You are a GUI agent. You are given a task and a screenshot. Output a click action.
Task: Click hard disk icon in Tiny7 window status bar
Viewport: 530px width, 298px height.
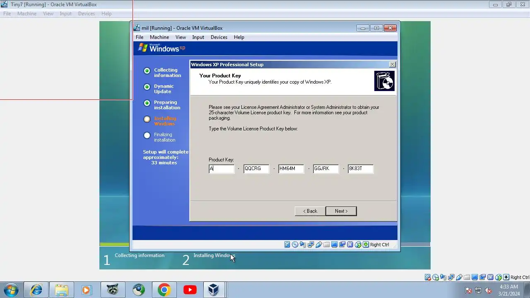click(428, 277)
